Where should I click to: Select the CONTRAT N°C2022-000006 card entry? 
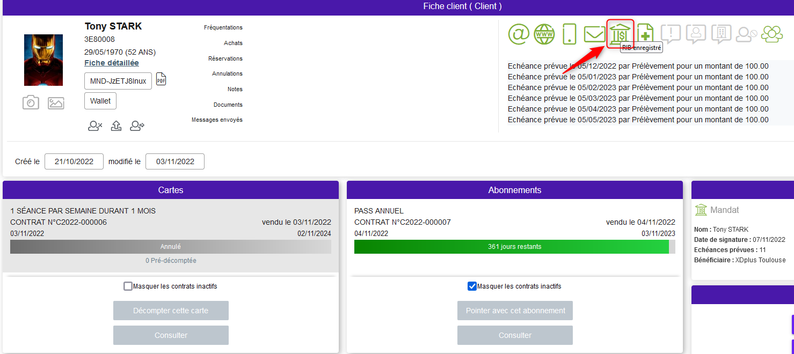(x=59, y=222)
